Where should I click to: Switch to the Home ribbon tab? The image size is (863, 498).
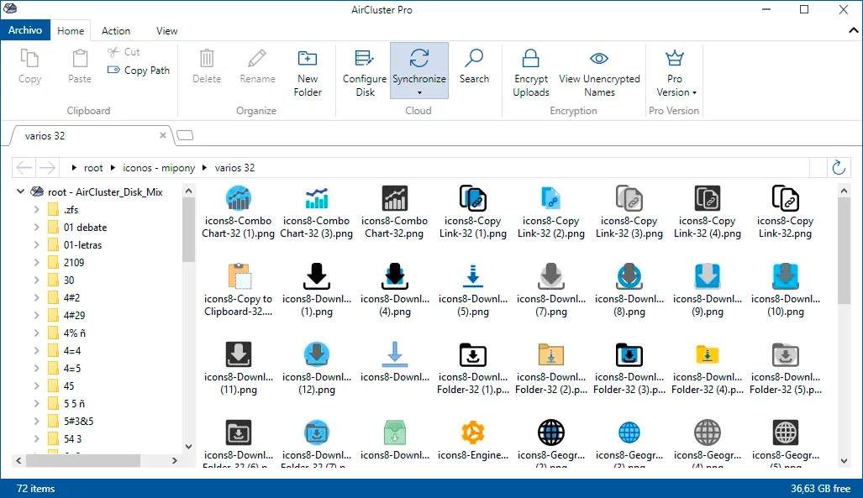[71, 31]
